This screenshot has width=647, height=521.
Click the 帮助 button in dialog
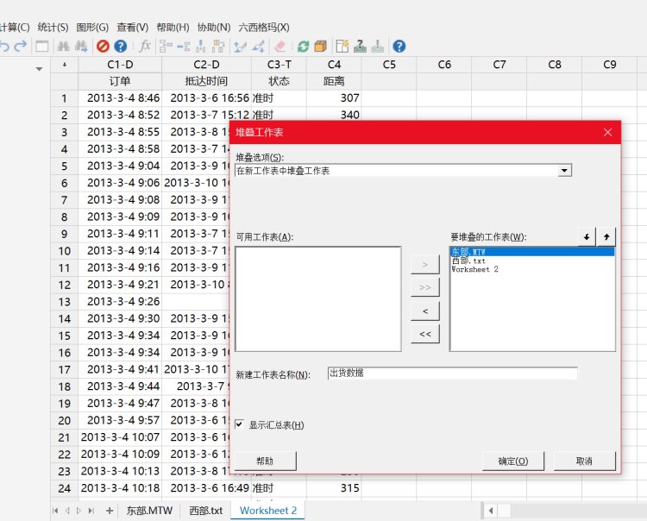[266, 461]
